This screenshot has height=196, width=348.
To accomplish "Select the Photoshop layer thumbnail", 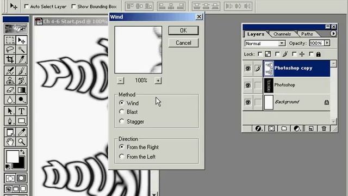I will pos(269,85).
